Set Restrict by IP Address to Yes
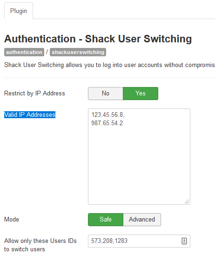215x255 pixels. [x=141, y=94]
